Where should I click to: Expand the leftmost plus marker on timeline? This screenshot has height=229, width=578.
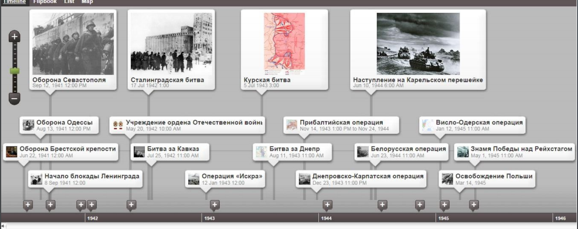(28, 204)
